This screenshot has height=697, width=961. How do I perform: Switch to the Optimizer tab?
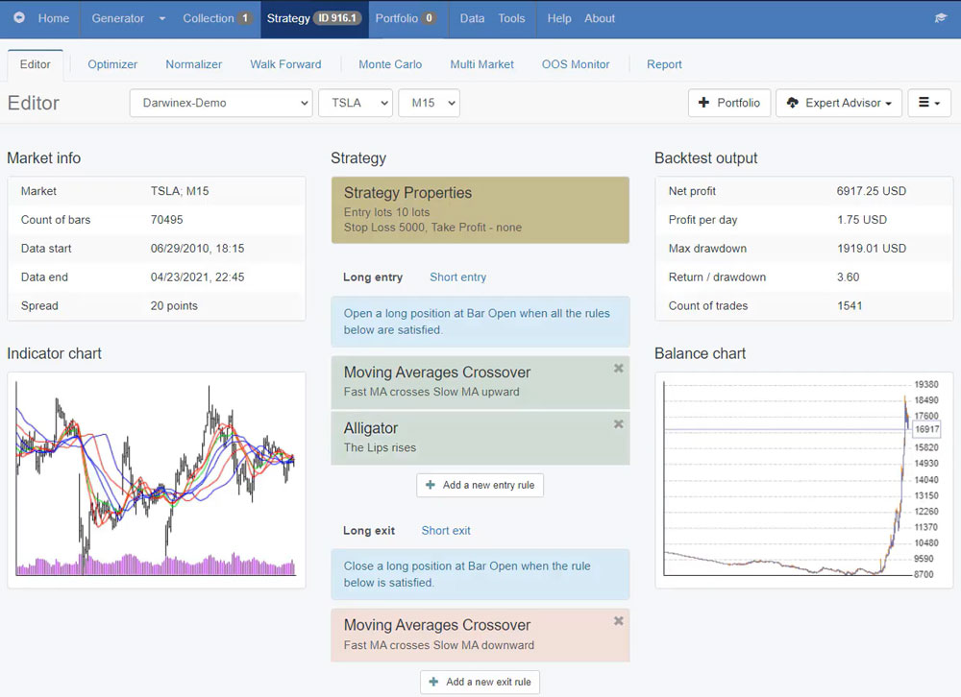pyautogui.click(x=112, y=64)
